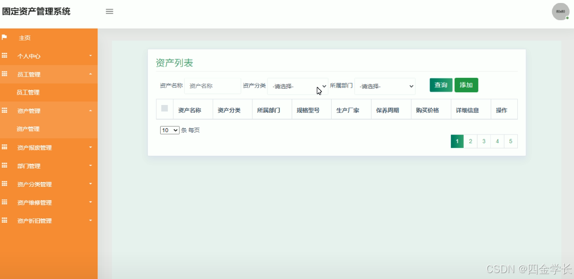The image size is (574, 279).
Task: Click the grid icon beside 资产维修管理
Action: tap(4, 202)
